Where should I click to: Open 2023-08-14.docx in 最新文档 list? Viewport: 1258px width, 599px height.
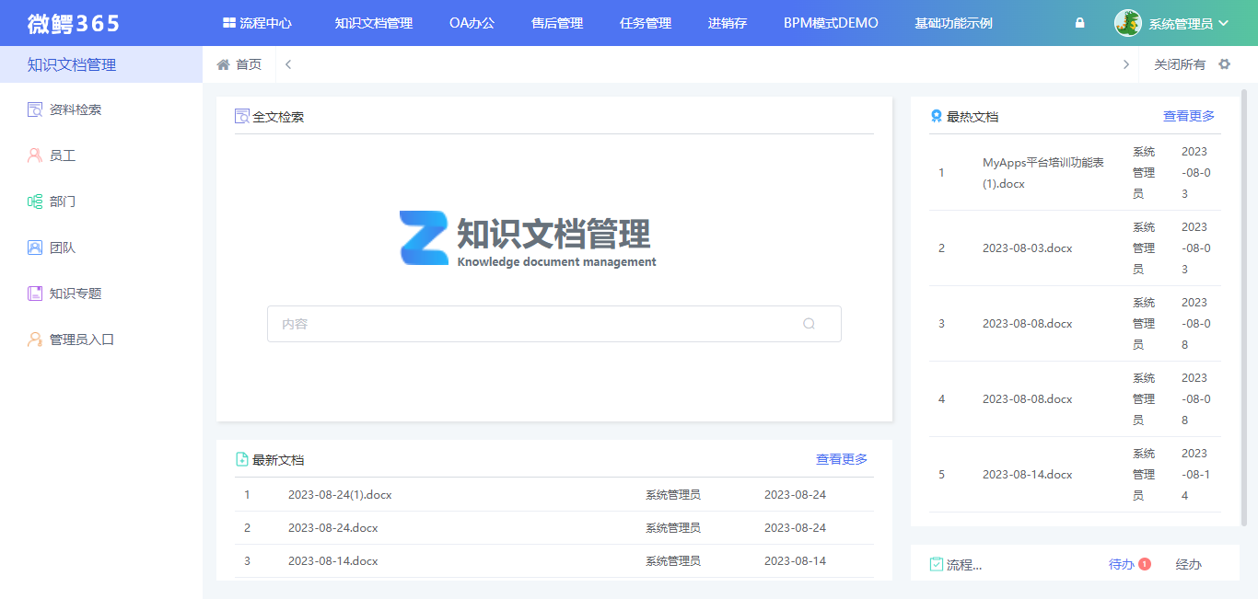[333, 561]
